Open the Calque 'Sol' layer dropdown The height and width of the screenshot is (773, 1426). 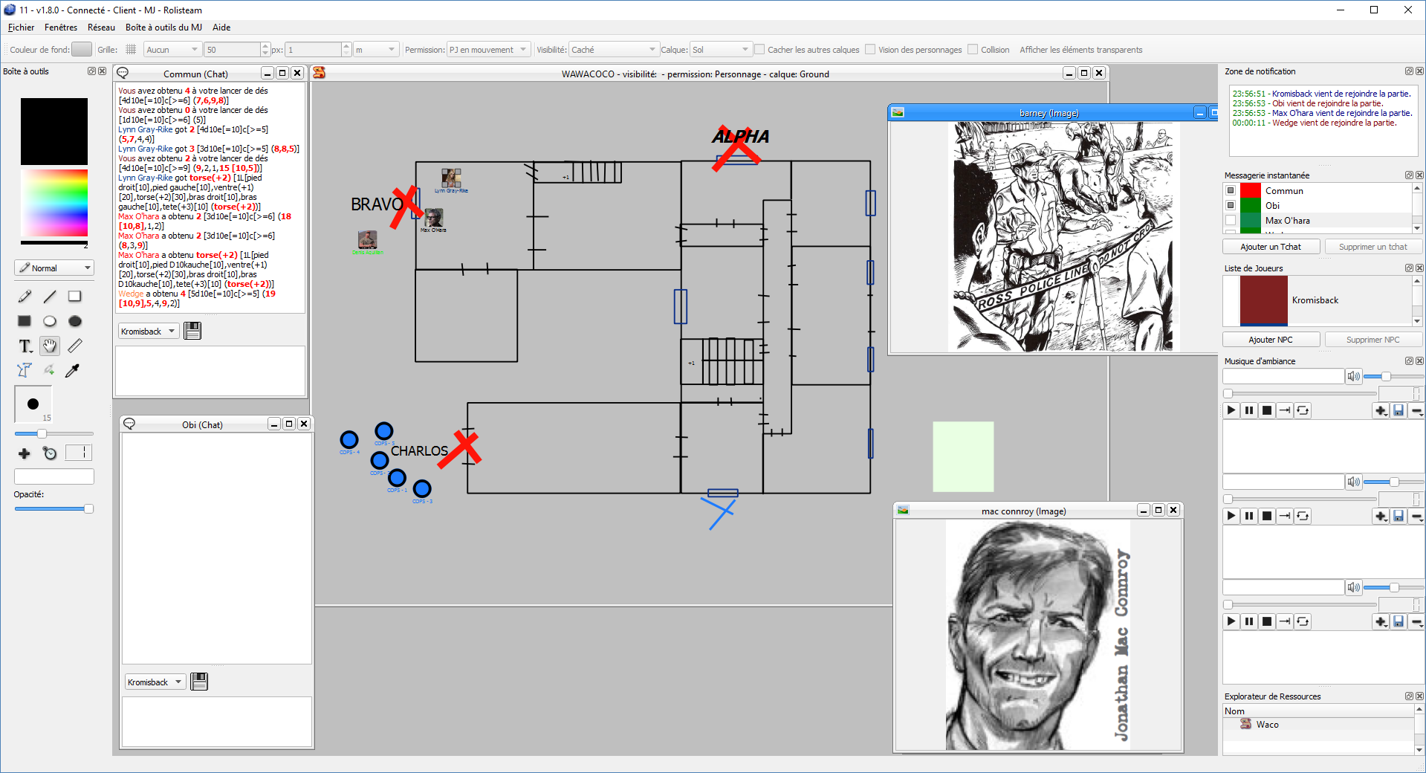click(x=720, y=50)
